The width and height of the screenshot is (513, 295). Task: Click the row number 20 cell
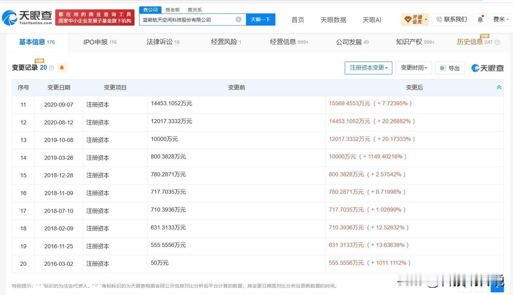[23, 264]
